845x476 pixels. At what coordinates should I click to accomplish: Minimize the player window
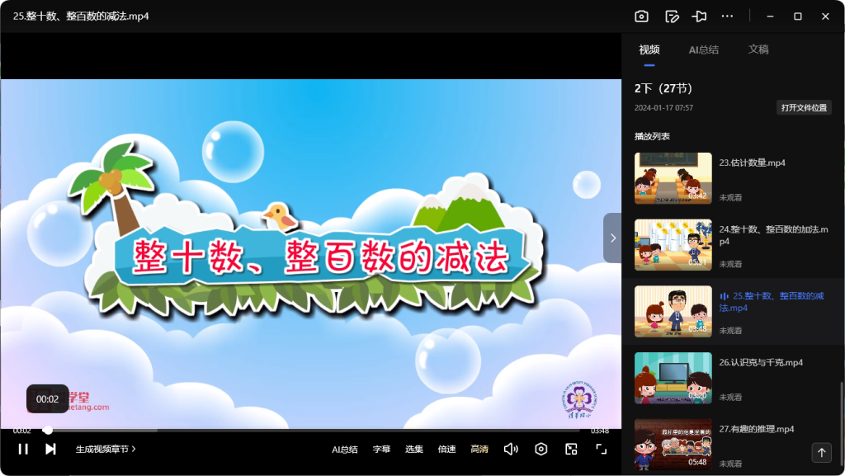[770, 16]
